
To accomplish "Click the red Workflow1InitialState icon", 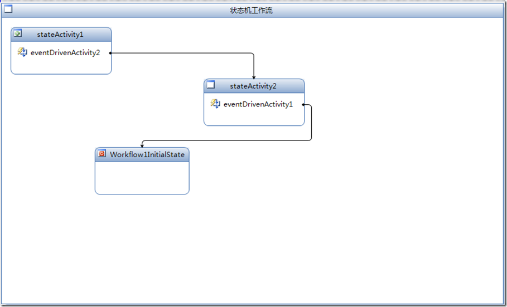I will (102, 154).
